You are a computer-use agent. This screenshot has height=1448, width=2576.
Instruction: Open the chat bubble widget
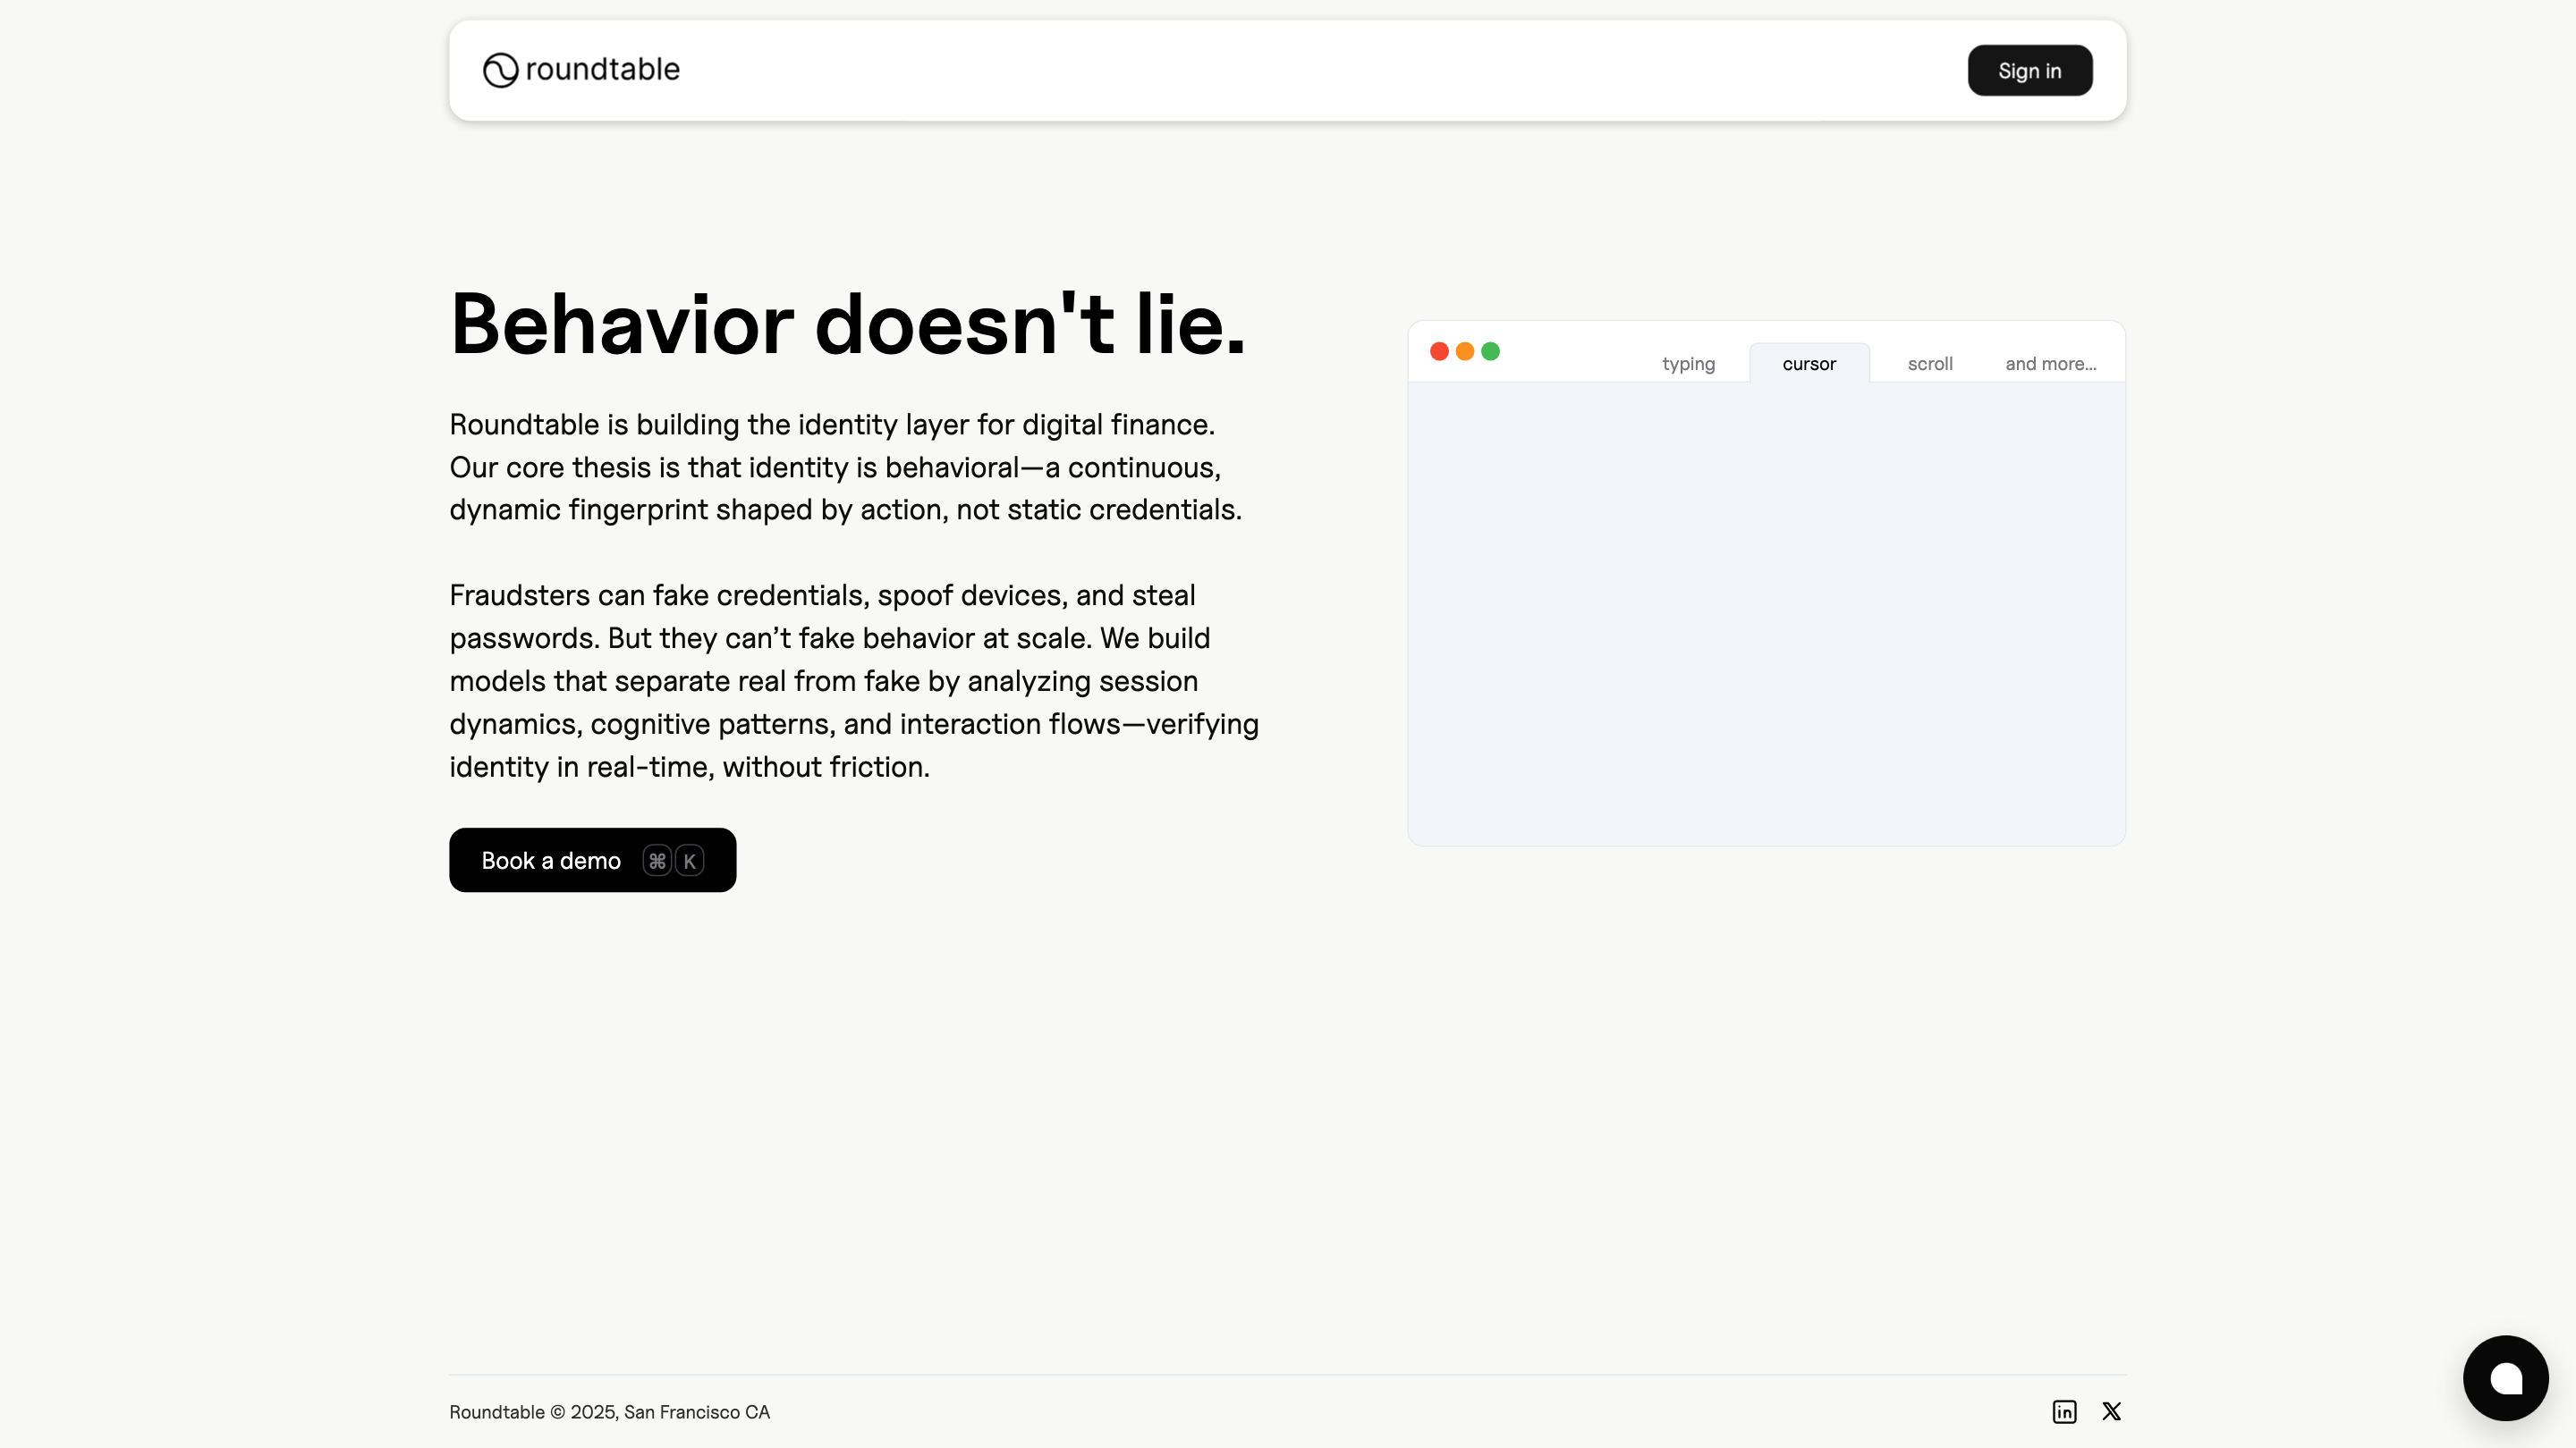(x=2505, y=1378)
